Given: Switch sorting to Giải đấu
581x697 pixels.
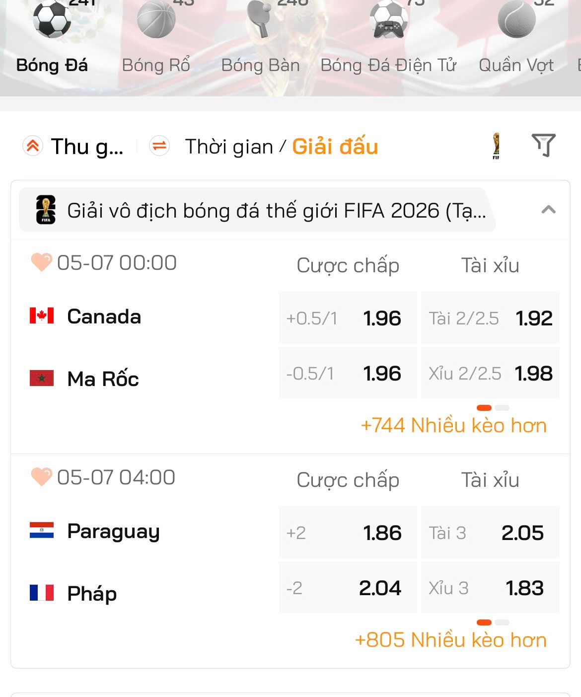Looking at the screenshot, I should click(x=335, y=147).
